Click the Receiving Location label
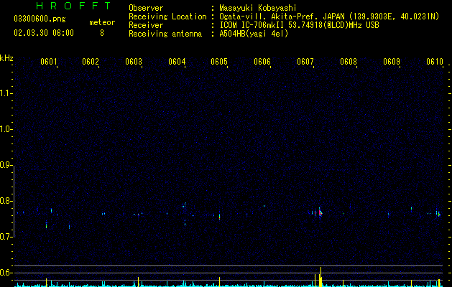This screenshot has height=287, width=452. [x=167, y=17]
